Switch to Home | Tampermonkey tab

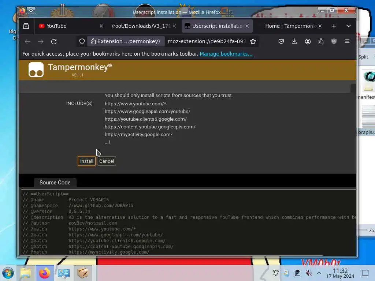pyautogui.click(x=291, y=26)
